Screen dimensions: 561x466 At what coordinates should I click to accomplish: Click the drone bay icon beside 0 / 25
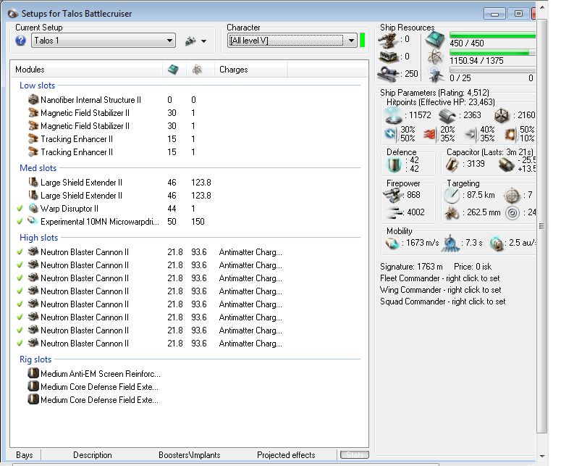tap(435, 74)
